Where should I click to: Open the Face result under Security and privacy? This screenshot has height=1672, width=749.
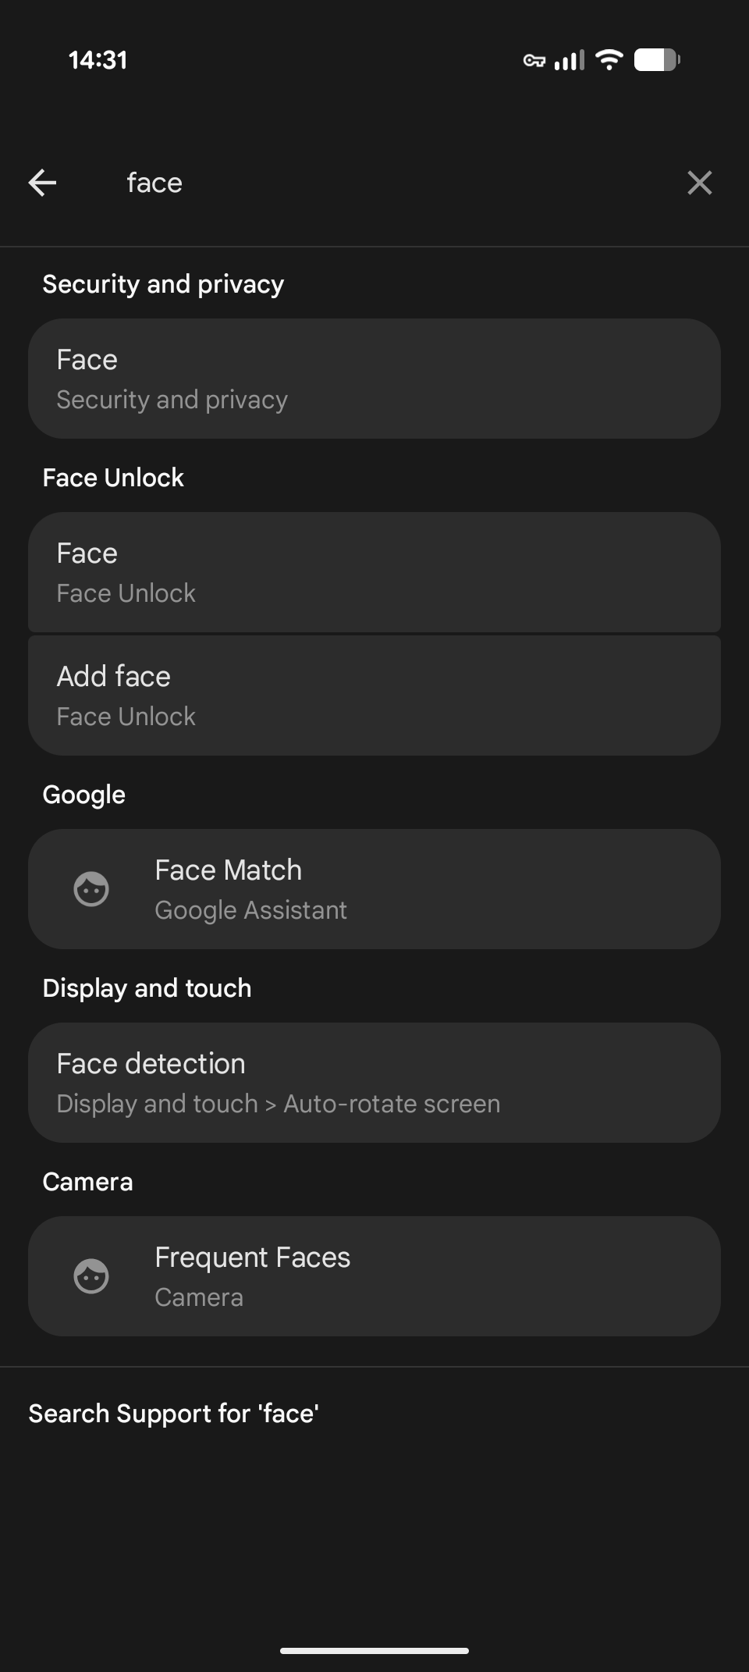pyautogui.click(x=374, y=379)
